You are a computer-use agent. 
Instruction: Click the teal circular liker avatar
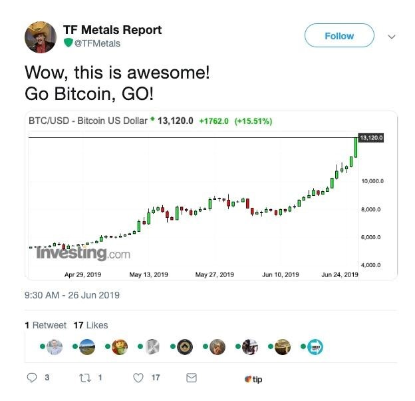315,346
